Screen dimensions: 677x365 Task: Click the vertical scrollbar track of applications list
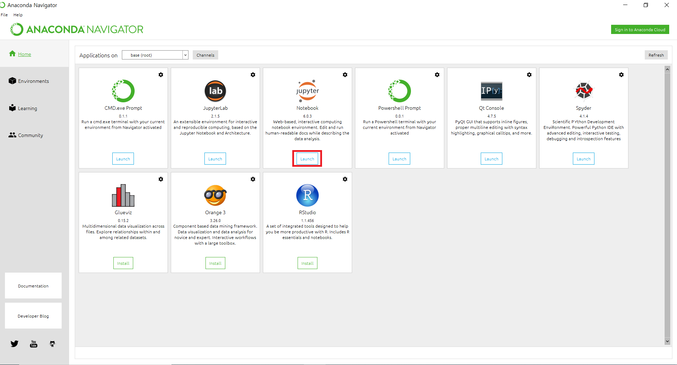(667, 205)
